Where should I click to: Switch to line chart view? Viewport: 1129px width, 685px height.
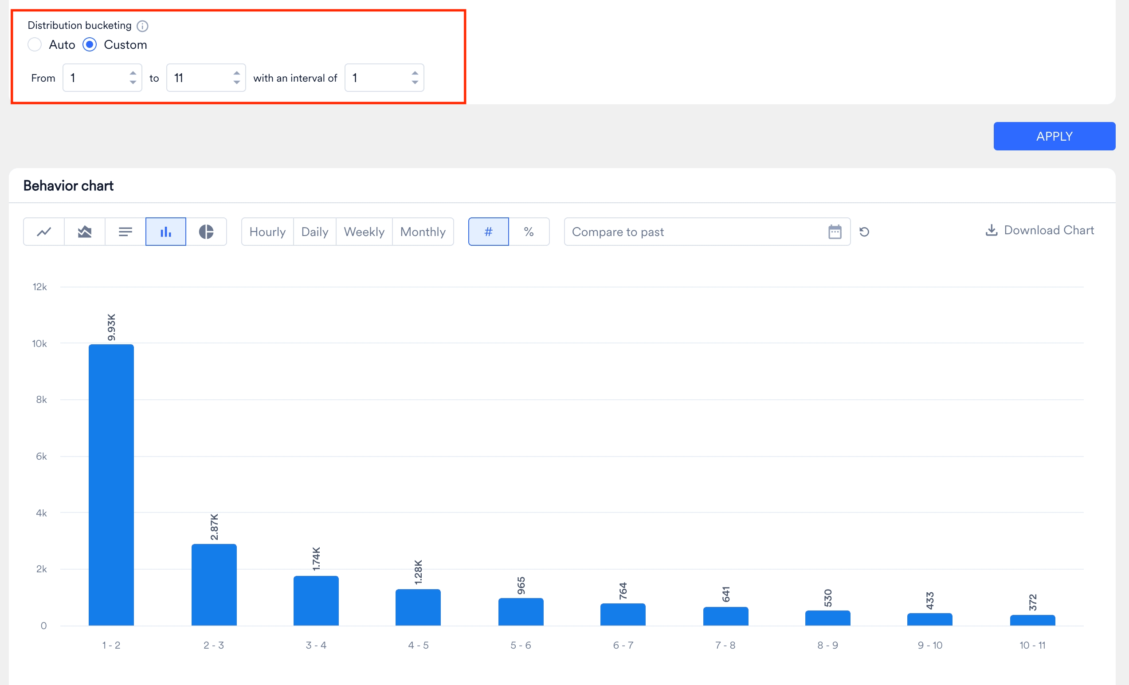44,232
